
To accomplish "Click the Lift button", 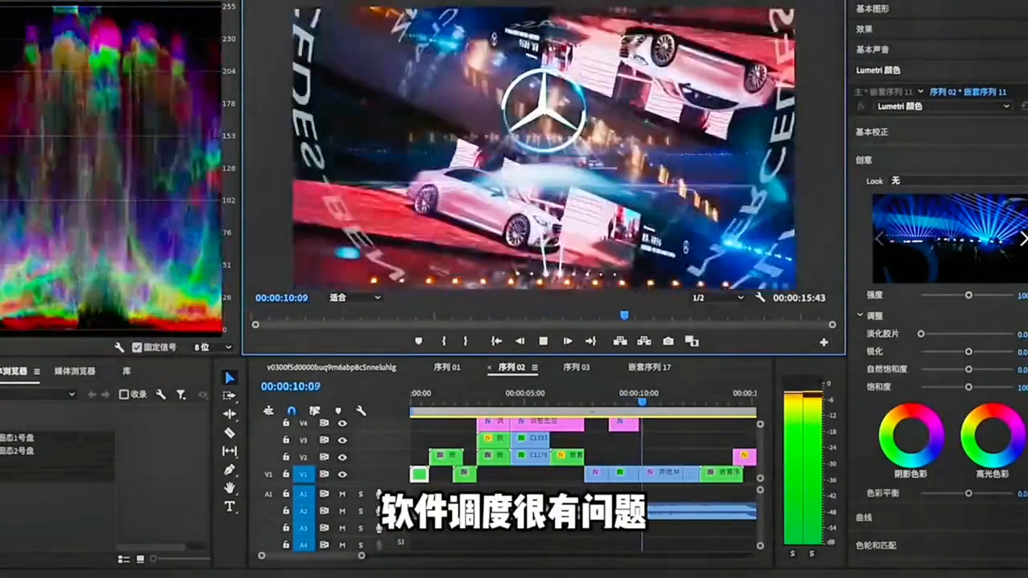I will (x=620, y=341).
